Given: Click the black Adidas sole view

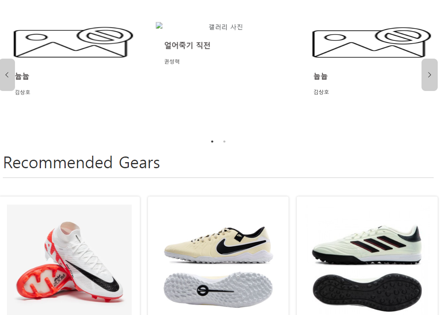Looking at the screenshot, I should pyautogui.click(x=367, y=292).
